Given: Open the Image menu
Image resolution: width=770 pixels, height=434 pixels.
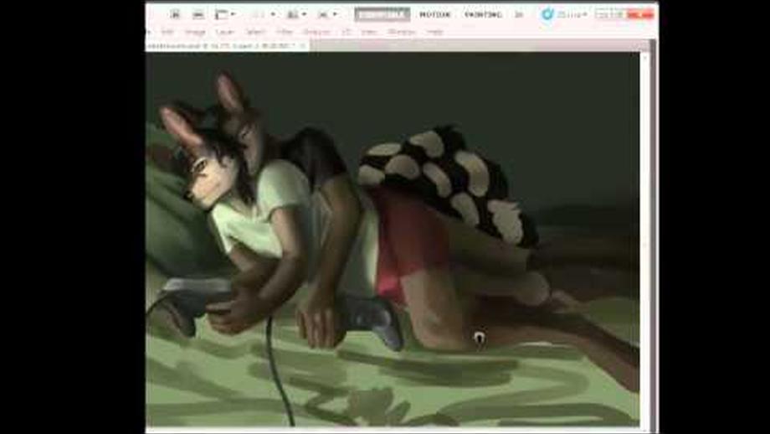Looking at the screenshot, I should pos(195,32).
